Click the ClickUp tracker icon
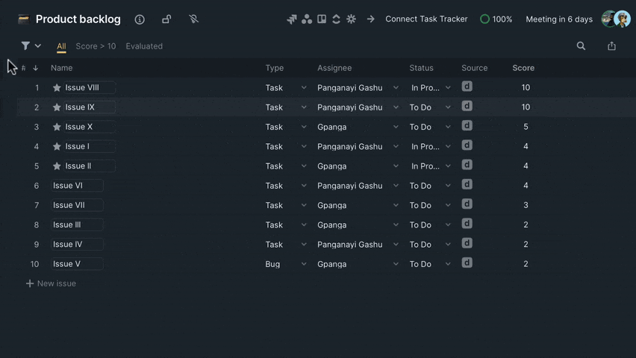The image size is (636, 358). (x=336, y=19)
